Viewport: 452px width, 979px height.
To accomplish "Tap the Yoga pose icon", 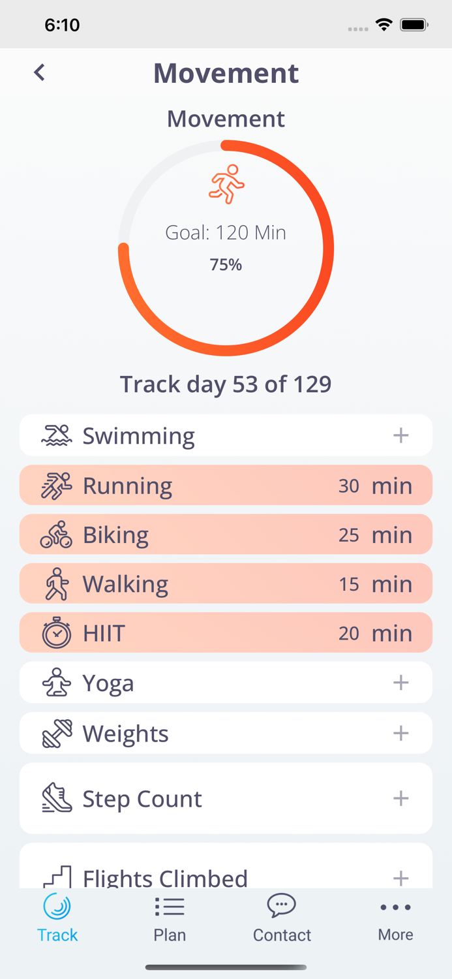I will point(56,682).
